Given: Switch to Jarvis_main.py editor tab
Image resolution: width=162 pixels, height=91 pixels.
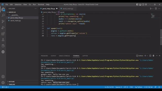Looking at the screenshot, I should 68,9.
